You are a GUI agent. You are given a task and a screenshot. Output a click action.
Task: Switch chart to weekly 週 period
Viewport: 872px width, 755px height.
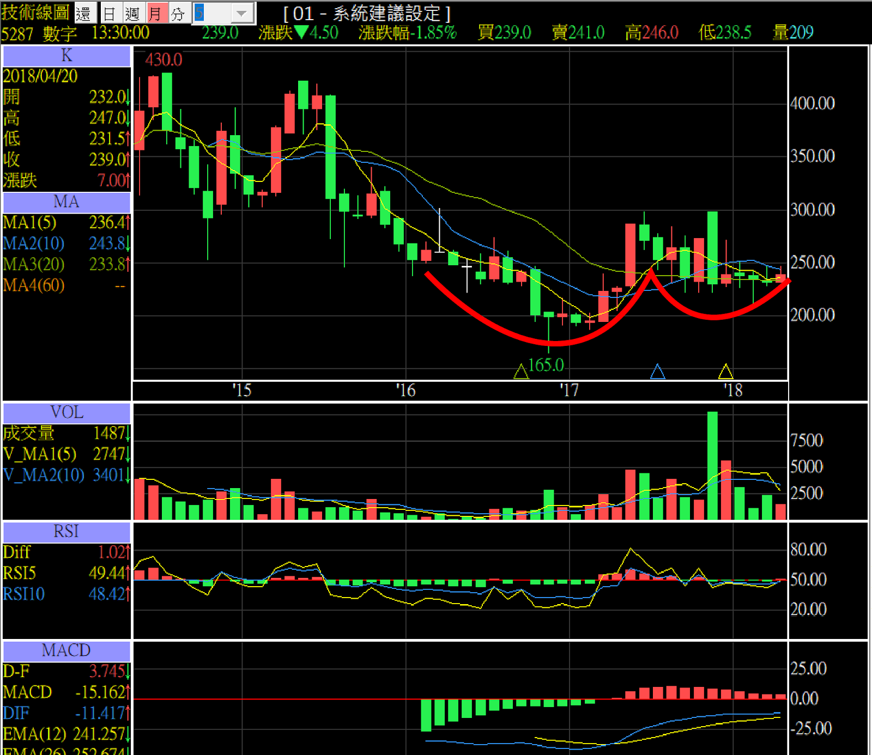click(133, 13)
